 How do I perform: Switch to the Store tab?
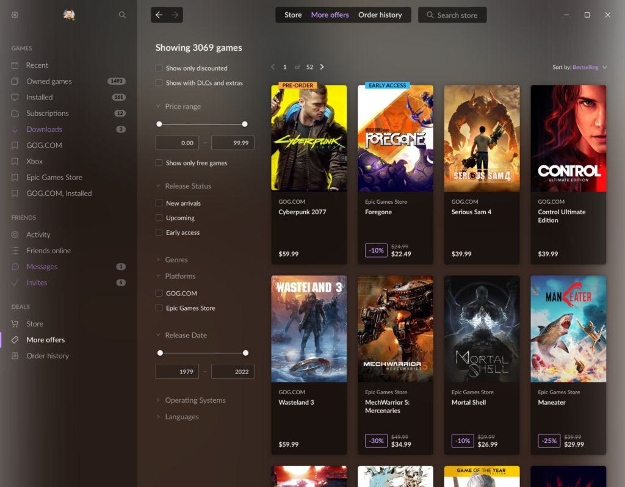coord(293,15)
